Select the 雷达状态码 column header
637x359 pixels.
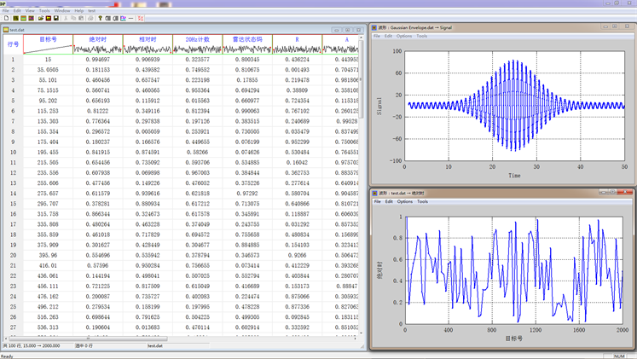click(247, 39)
